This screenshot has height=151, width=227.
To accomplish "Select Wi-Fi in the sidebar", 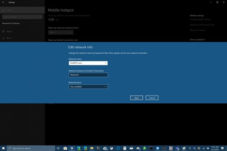I will pos(9,38).
